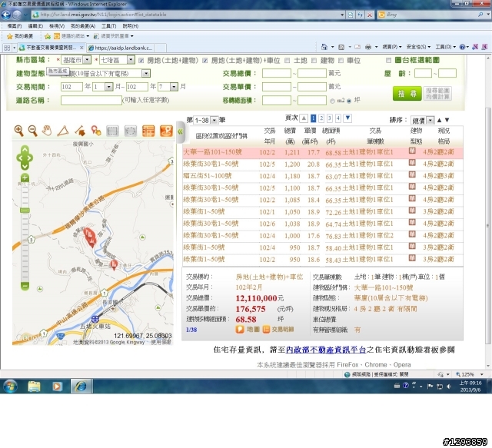Image resolution: width=492 pixels, height=448 pixels.
Task: Enable the 土地 checkbox
Action: 287,61
